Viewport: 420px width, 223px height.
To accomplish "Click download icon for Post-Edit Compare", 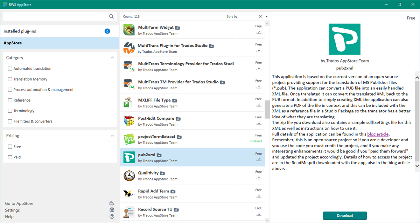I will click(259, 123).
